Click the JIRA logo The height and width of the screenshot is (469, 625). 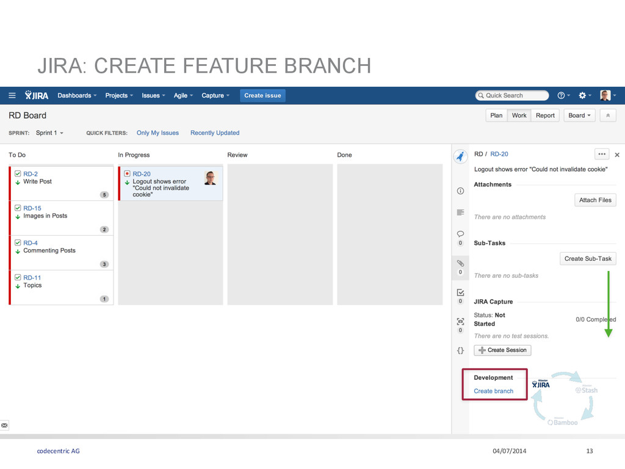tap(36, 95)
